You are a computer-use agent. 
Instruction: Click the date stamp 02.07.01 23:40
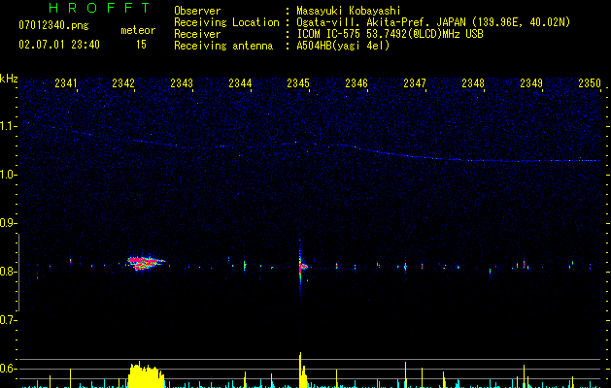point(59,45)
